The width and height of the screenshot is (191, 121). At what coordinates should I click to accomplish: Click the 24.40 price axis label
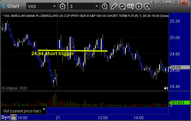point(175,87)
